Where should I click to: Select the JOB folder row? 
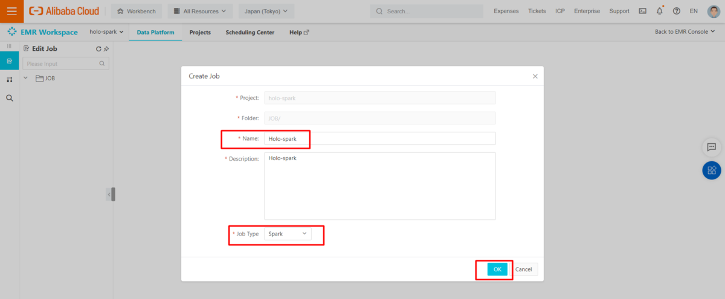66,79
